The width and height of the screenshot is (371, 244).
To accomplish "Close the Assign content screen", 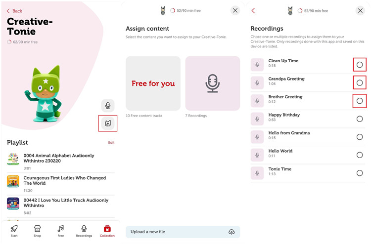I will pyautogui.click(x=235, y=10).
